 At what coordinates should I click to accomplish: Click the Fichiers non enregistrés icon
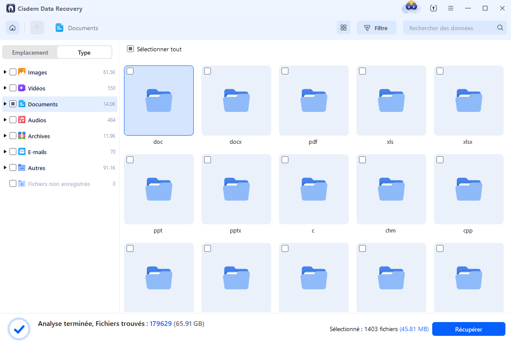[22, 183]
